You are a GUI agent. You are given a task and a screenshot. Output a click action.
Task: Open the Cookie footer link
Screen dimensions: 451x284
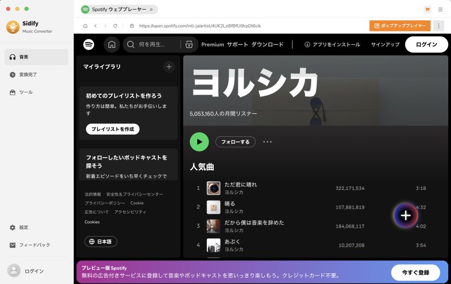click(x=137, y=203)
